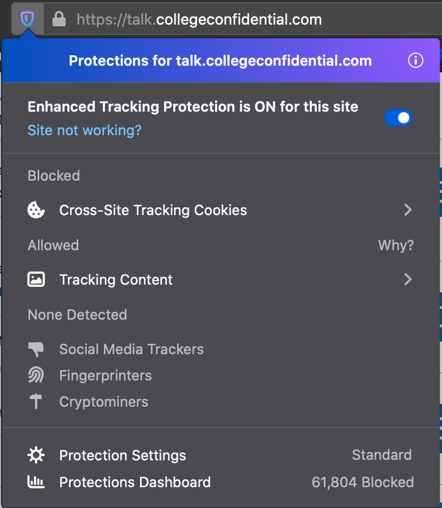This screenshot has width=442, height=508.
Task: Open the Protections Dashboard
Action: (135, 482)
